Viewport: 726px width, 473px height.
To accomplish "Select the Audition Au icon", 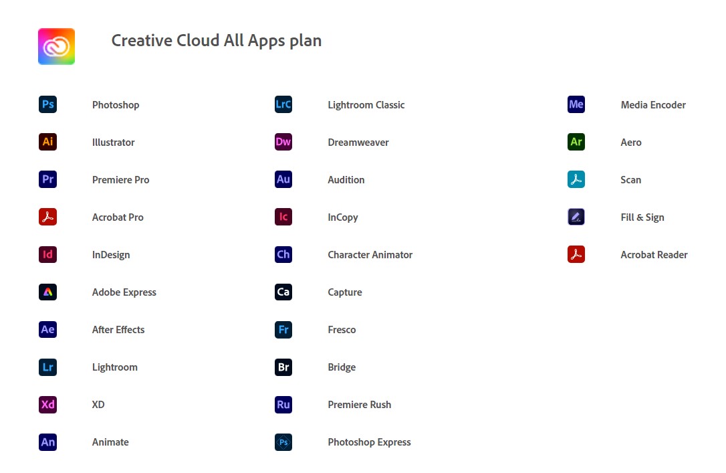I will click(283, 179).
